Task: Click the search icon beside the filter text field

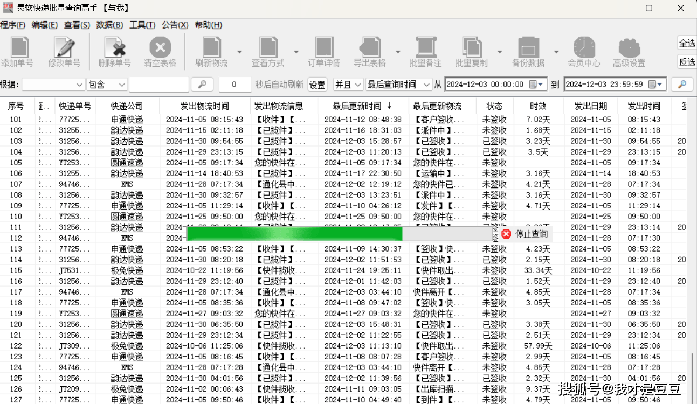Action: (202, 85)
